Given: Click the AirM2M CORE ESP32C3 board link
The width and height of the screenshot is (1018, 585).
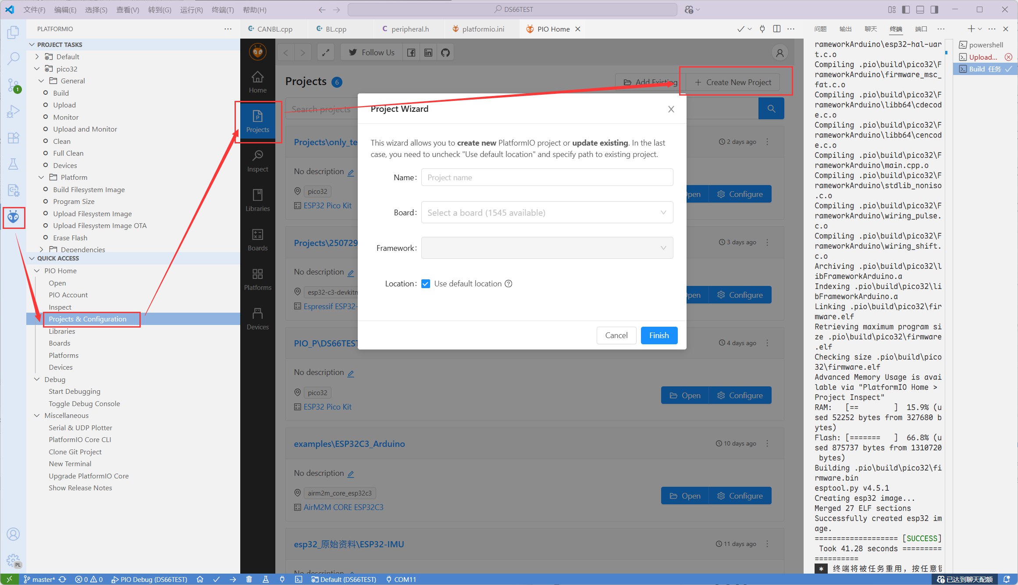Looking at the screenshot, I should (343, 507).
